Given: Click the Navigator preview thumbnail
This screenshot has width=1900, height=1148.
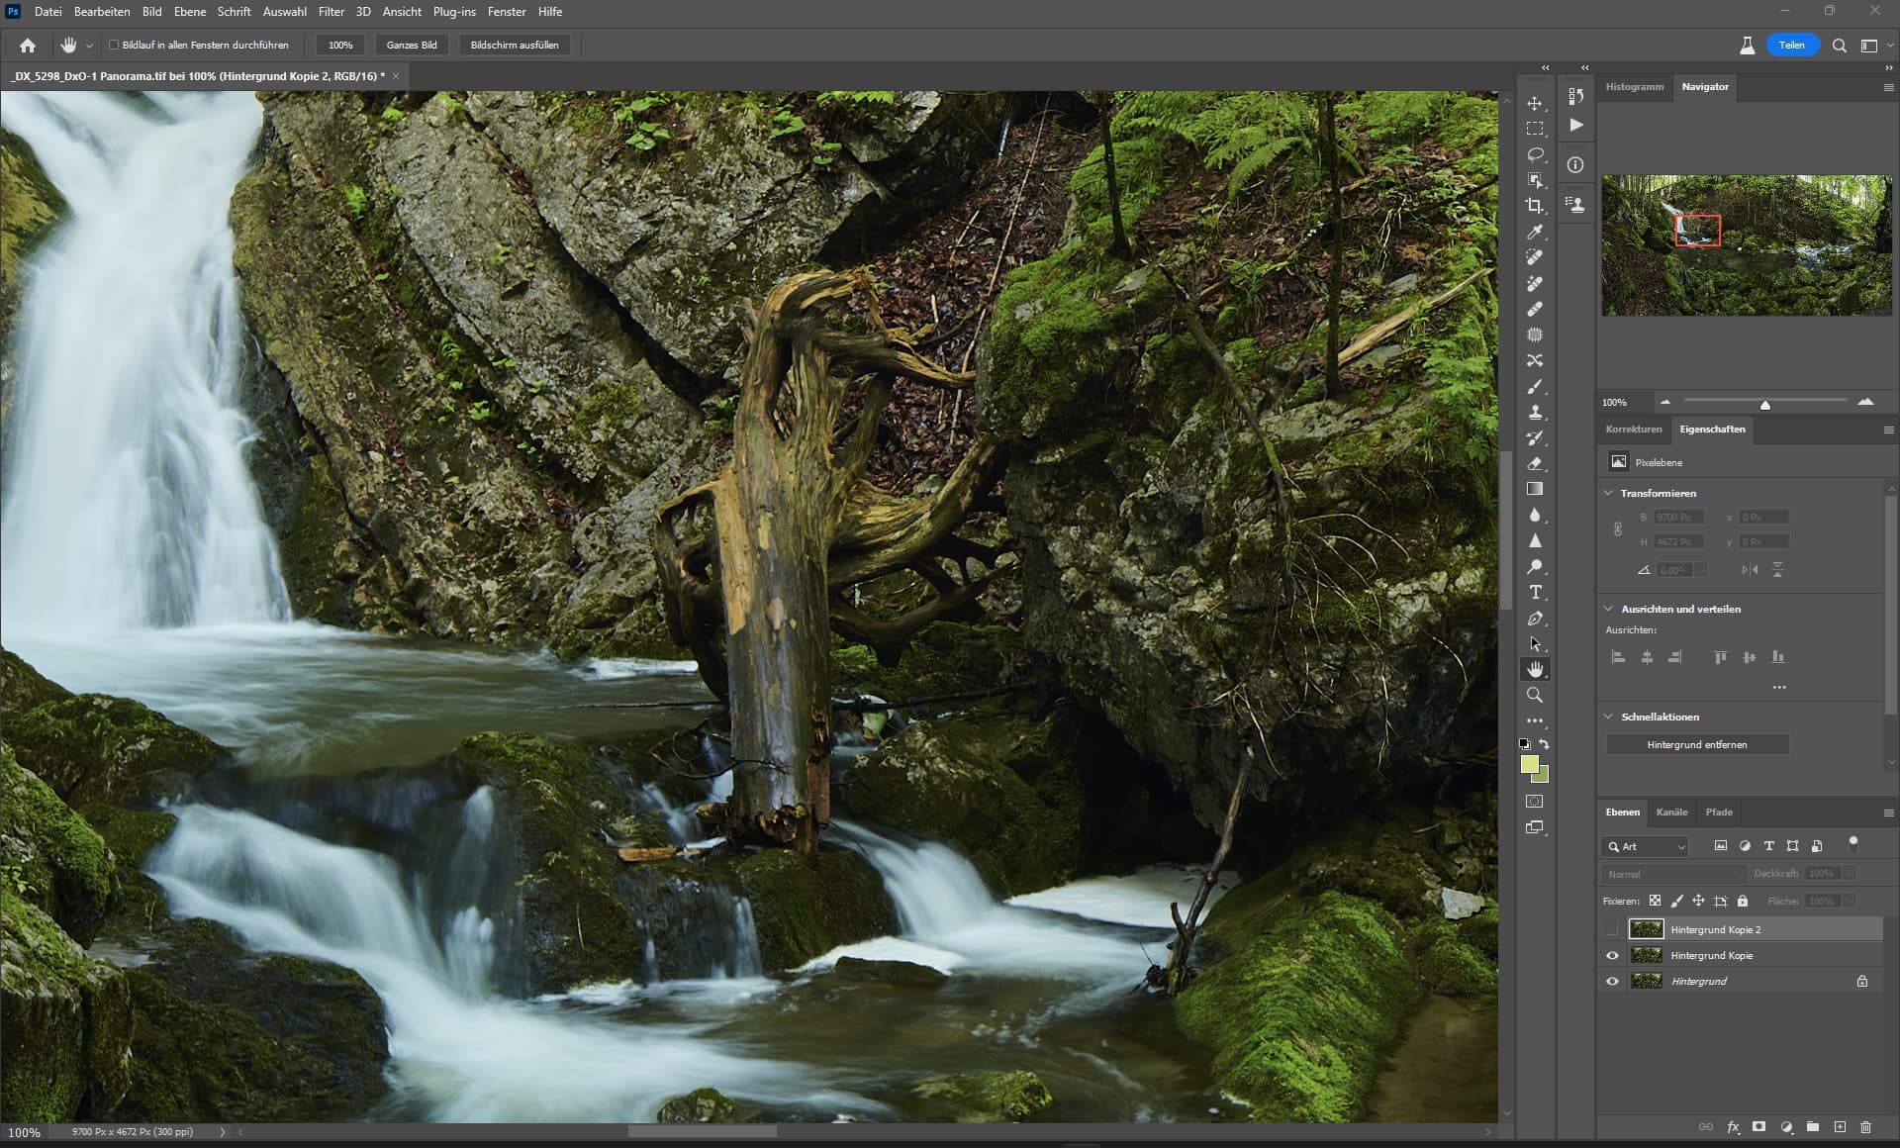Looking at the screenshot, I should pyautogui.click(x=1747, y=245).
